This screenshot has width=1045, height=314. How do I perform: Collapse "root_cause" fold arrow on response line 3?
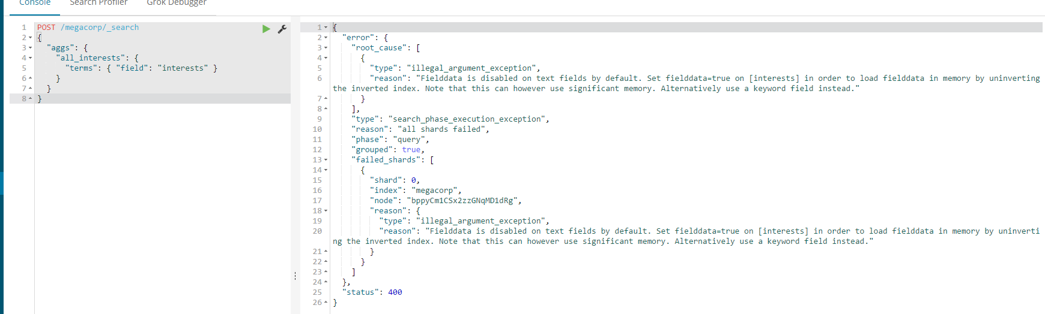(x=326, y=48)
